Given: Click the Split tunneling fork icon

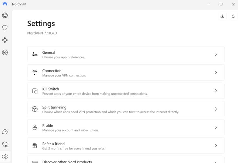Looking at the screenshot, I should pyautogui.click(x=35, y=109).
